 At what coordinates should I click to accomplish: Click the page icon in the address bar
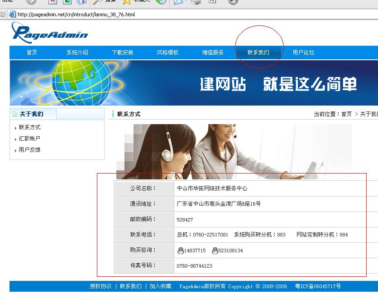point(12,14)
